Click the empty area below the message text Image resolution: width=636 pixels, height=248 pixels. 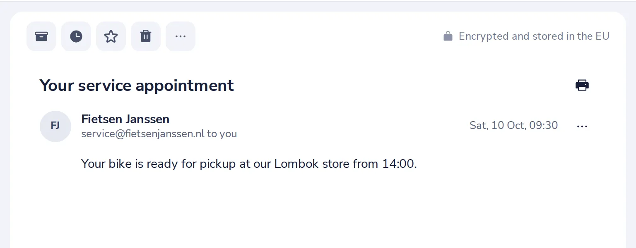click(x=318, y=211)
